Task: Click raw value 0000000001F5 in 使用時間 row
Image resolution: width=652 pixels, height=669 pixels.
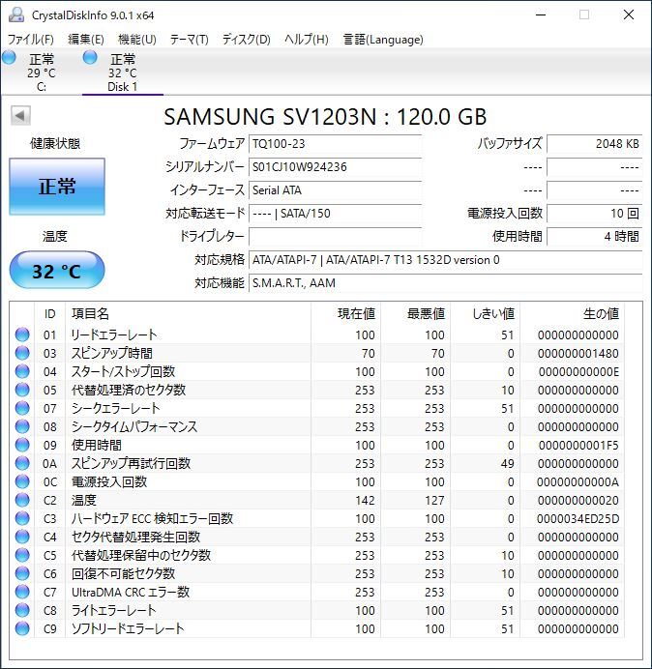Action: click(578, 445)
